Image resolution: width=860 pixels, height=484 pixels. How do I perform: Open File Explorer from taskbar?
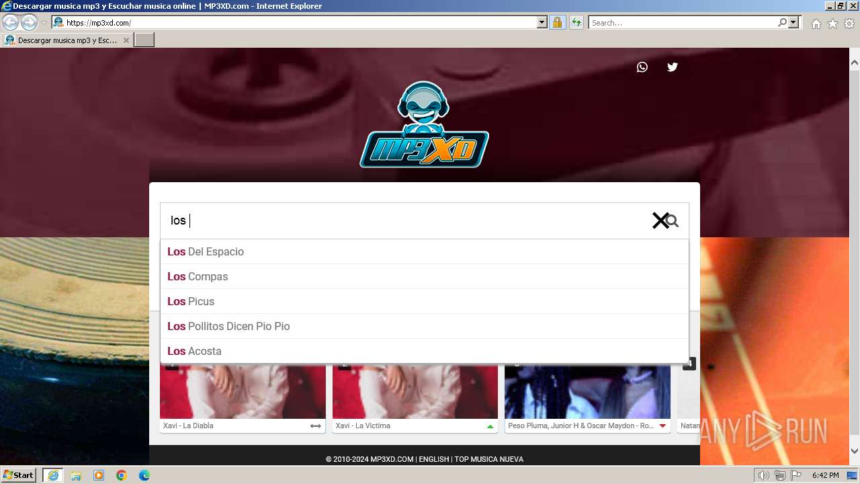tap(76, 475)
